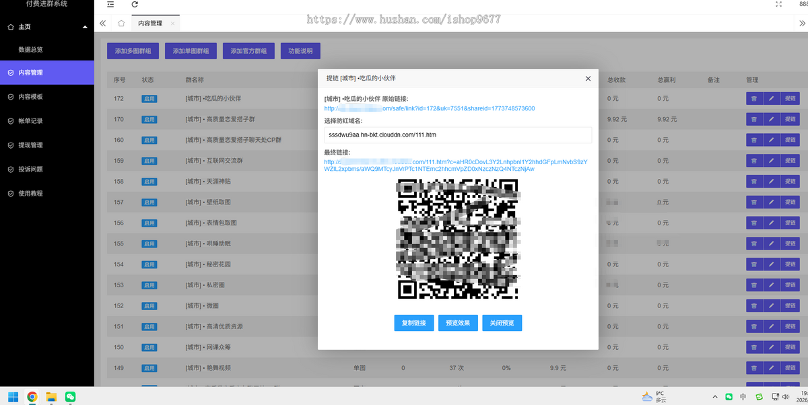Edit row 155 with pencil icon

point(772,244)
